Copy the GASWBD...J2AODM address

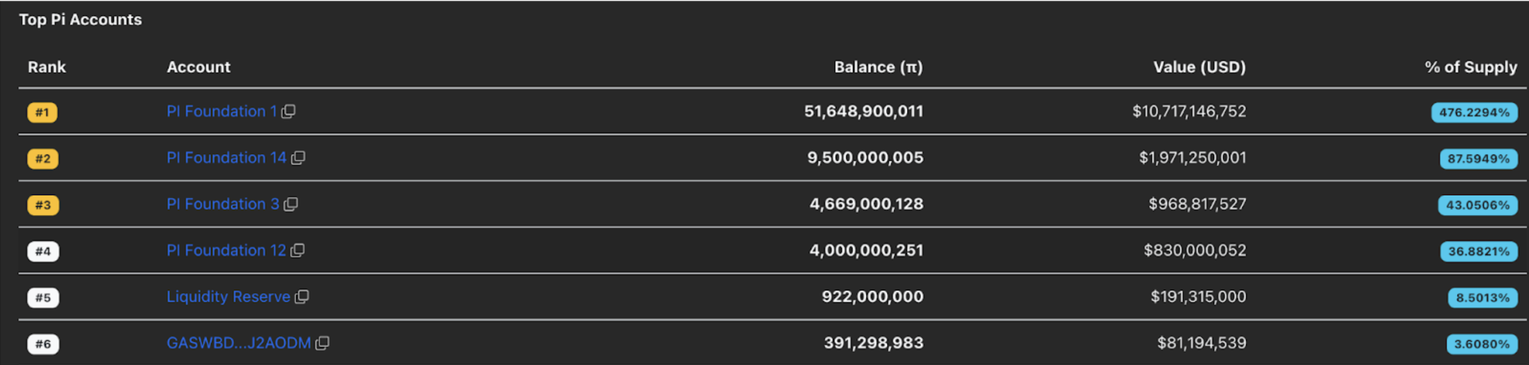click(x=322, y=343)
